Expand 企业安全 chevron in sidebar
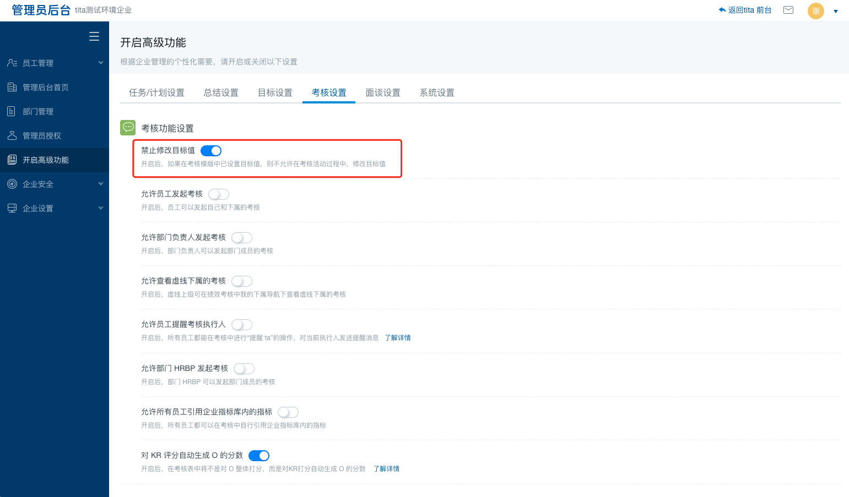 101,184
